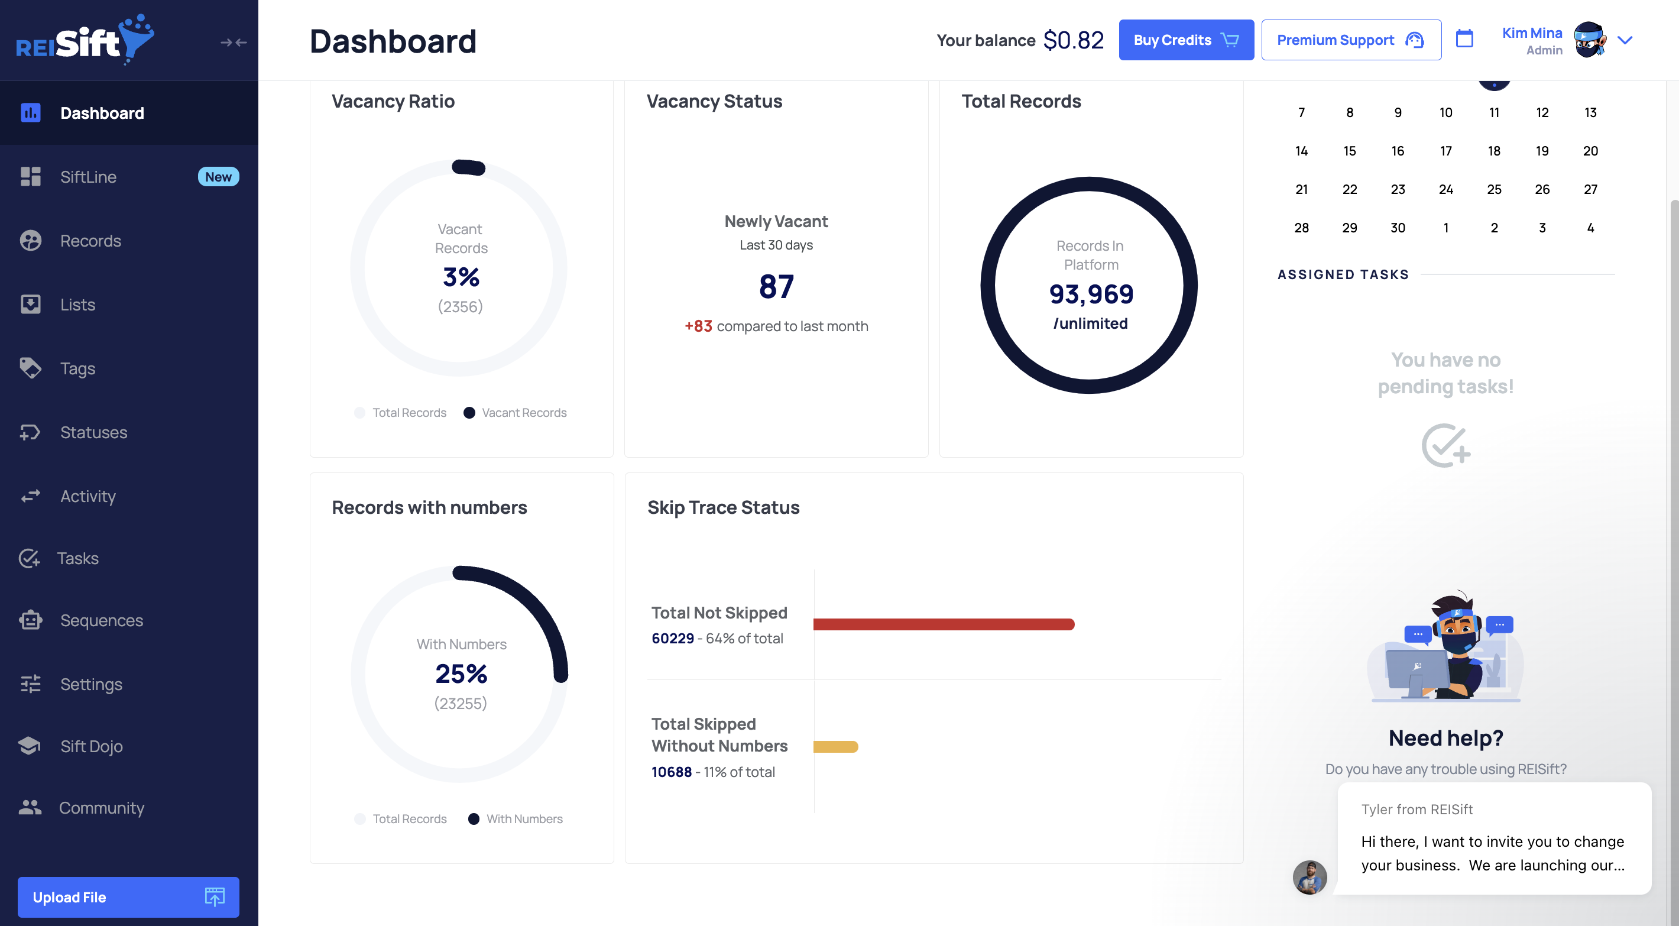Viewport: 1679px width, 926px height.
Task: Click the Upload File button
Action: pyautogui.click(x=128, y=896)
